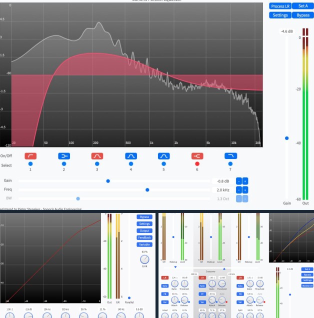This screenshot has width=314, height=318.
Task: Click the mid band Release knob
Action: (x=222, y=300)
